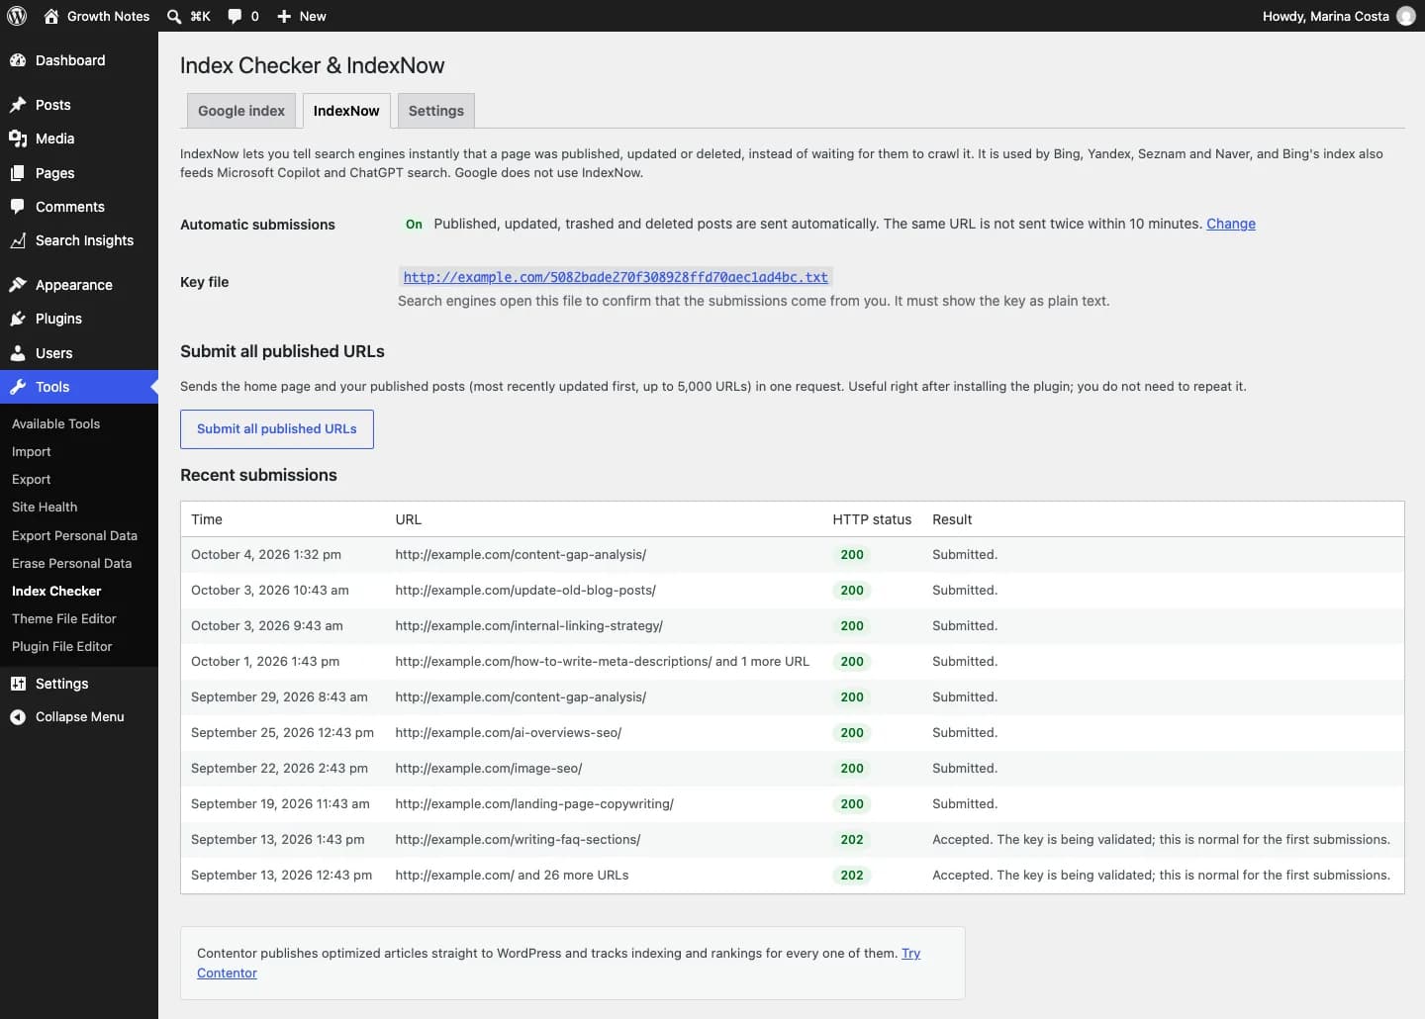Click the update-old-blog-posts URL cell
This screenshot has width=1425, height=1019.
point(525,591)
